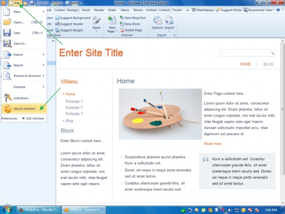Click Suggest Images
Viewport: 285px width, 214px height.
click(x=69, y=30)
